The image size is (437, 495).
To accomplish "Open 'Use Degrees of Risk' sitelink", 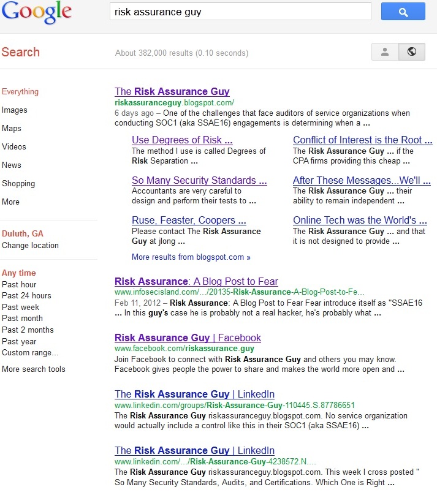I will tap(182, 140).
